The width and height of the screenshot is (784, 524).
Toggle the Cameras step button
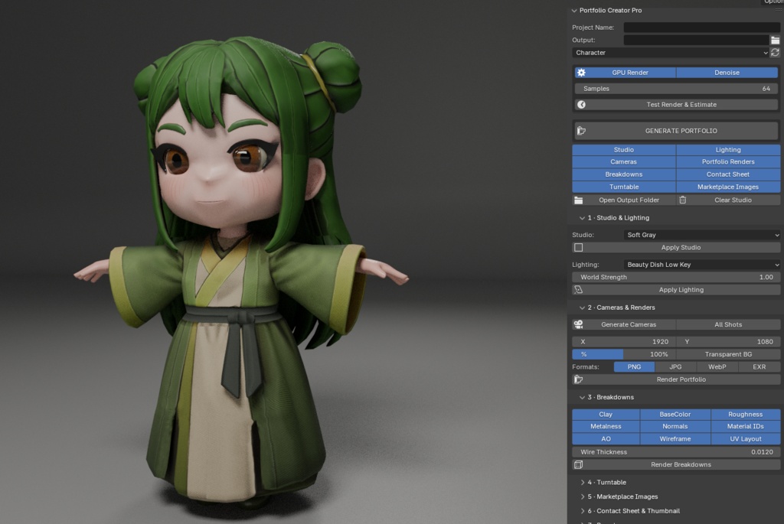point(623,162)
